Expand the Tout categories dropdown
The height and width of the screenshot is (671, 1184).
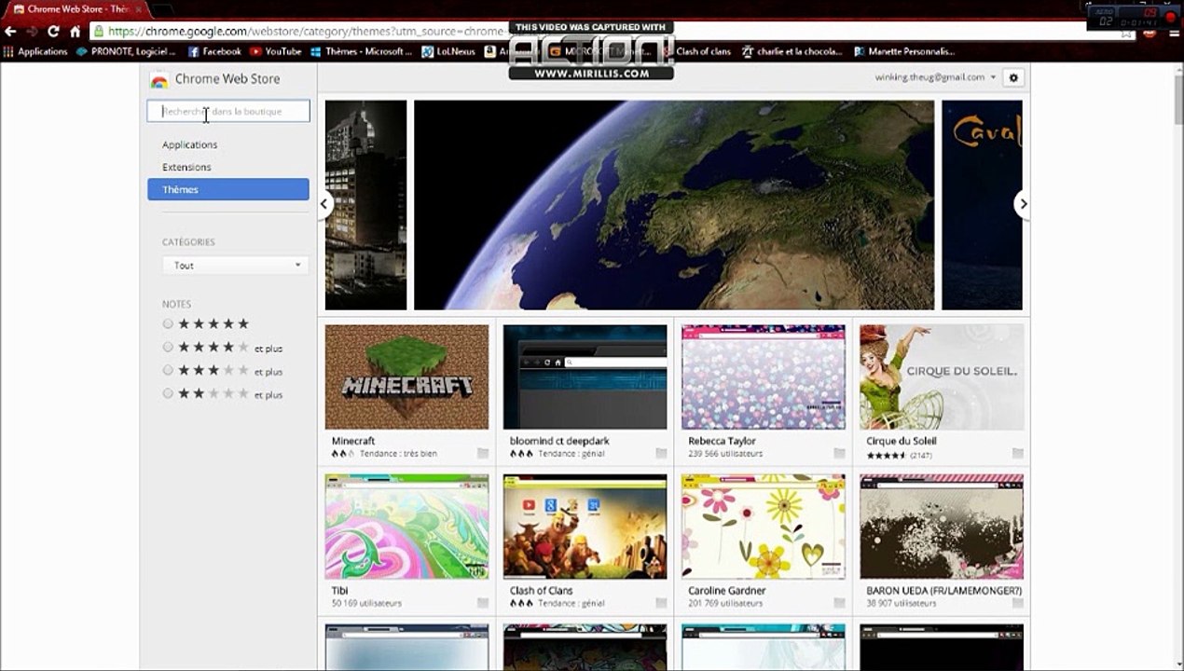235,266
